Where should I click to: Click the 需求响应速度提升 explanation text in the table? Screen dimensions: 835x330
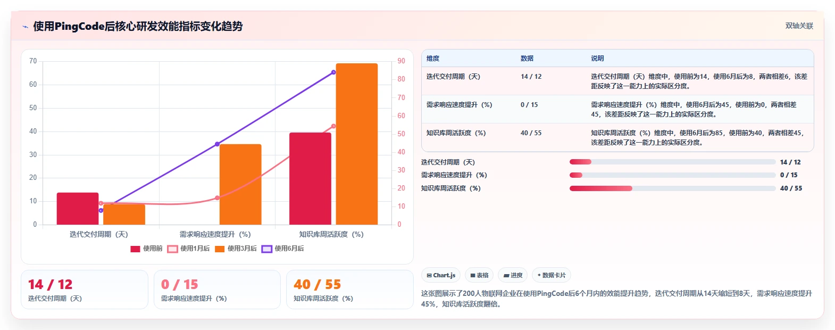tap(694, 109)
